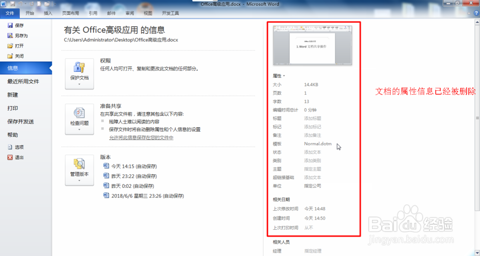Click the Normal.dotm template value
This screenshot has width=480, height=256.
318,144
